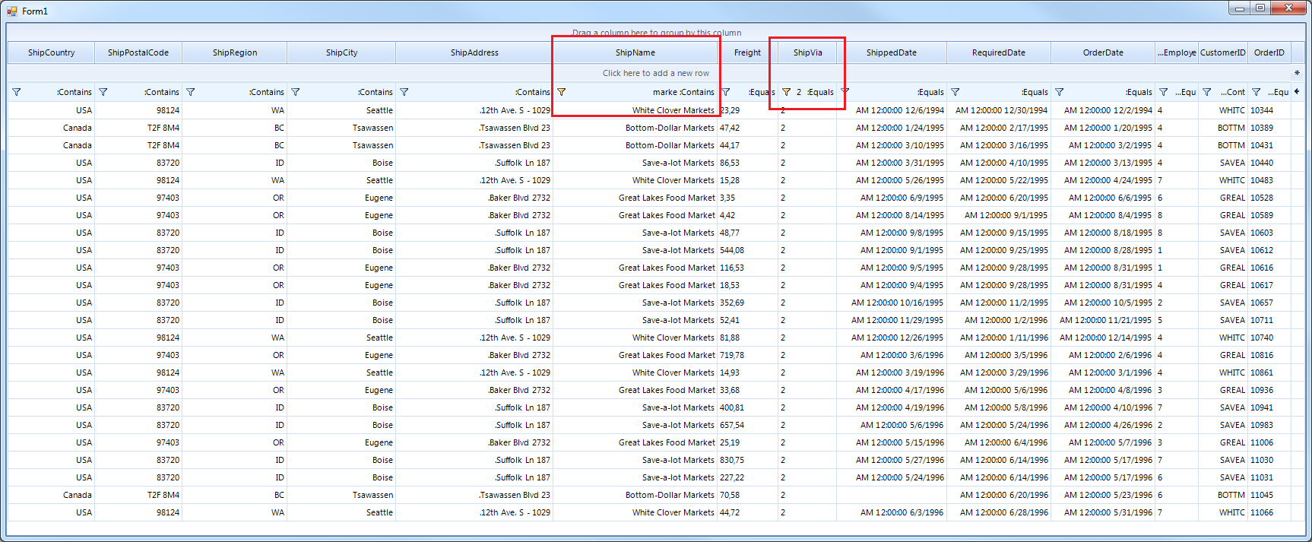Sort by the OrderID column header
1312x542 pixels.
pos(1269,52)
